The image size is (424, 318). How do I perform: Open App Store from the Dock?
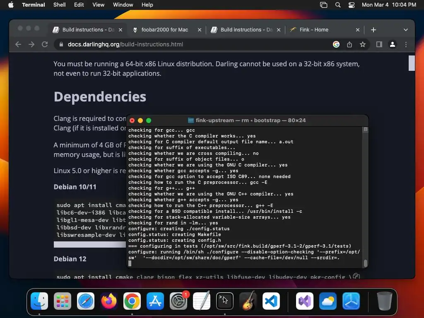click(x=155, y=301)
